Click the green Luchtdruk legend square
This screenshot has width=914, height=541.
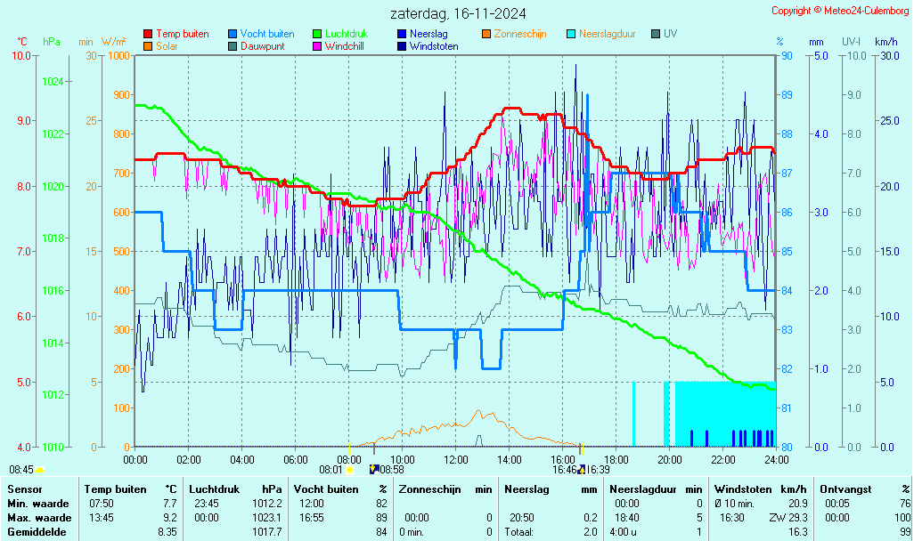(x=317, y=34)
